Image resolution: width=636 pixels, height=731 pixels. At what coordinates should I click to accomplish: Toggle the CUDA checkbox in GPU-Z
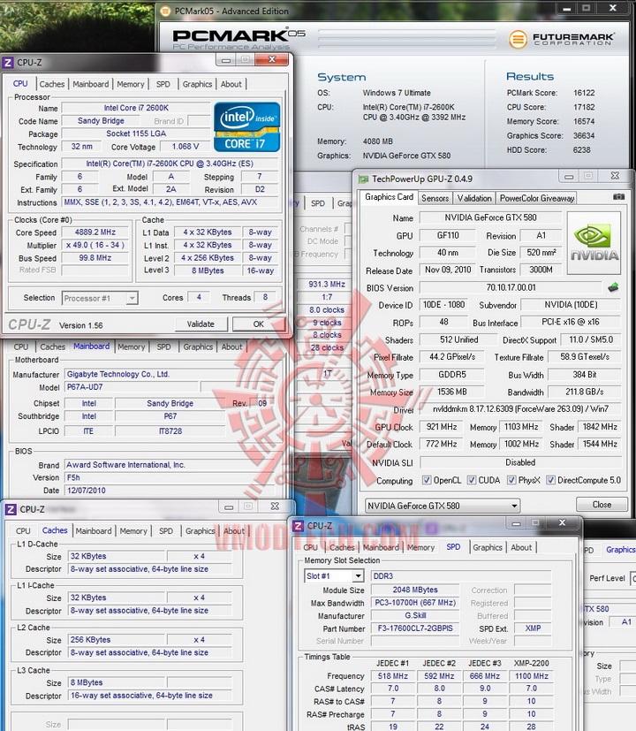point(472,480)
